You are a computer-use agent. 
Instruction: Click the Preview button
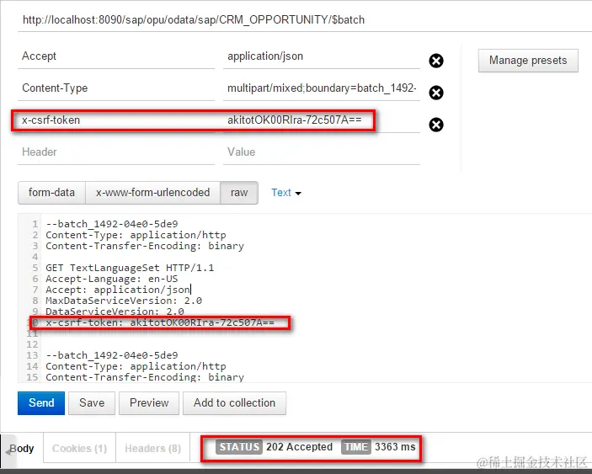point(149,403)
